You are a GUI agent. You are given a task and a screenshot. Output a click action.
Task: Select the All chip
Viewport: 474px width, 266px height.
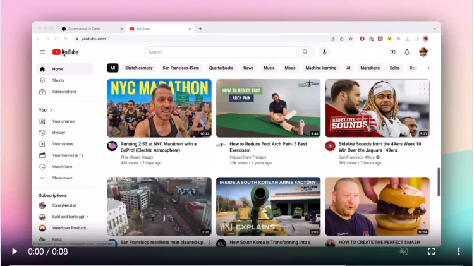point(112,68)
